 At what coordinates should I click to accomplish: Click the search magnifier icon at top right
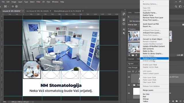[176, 7]
